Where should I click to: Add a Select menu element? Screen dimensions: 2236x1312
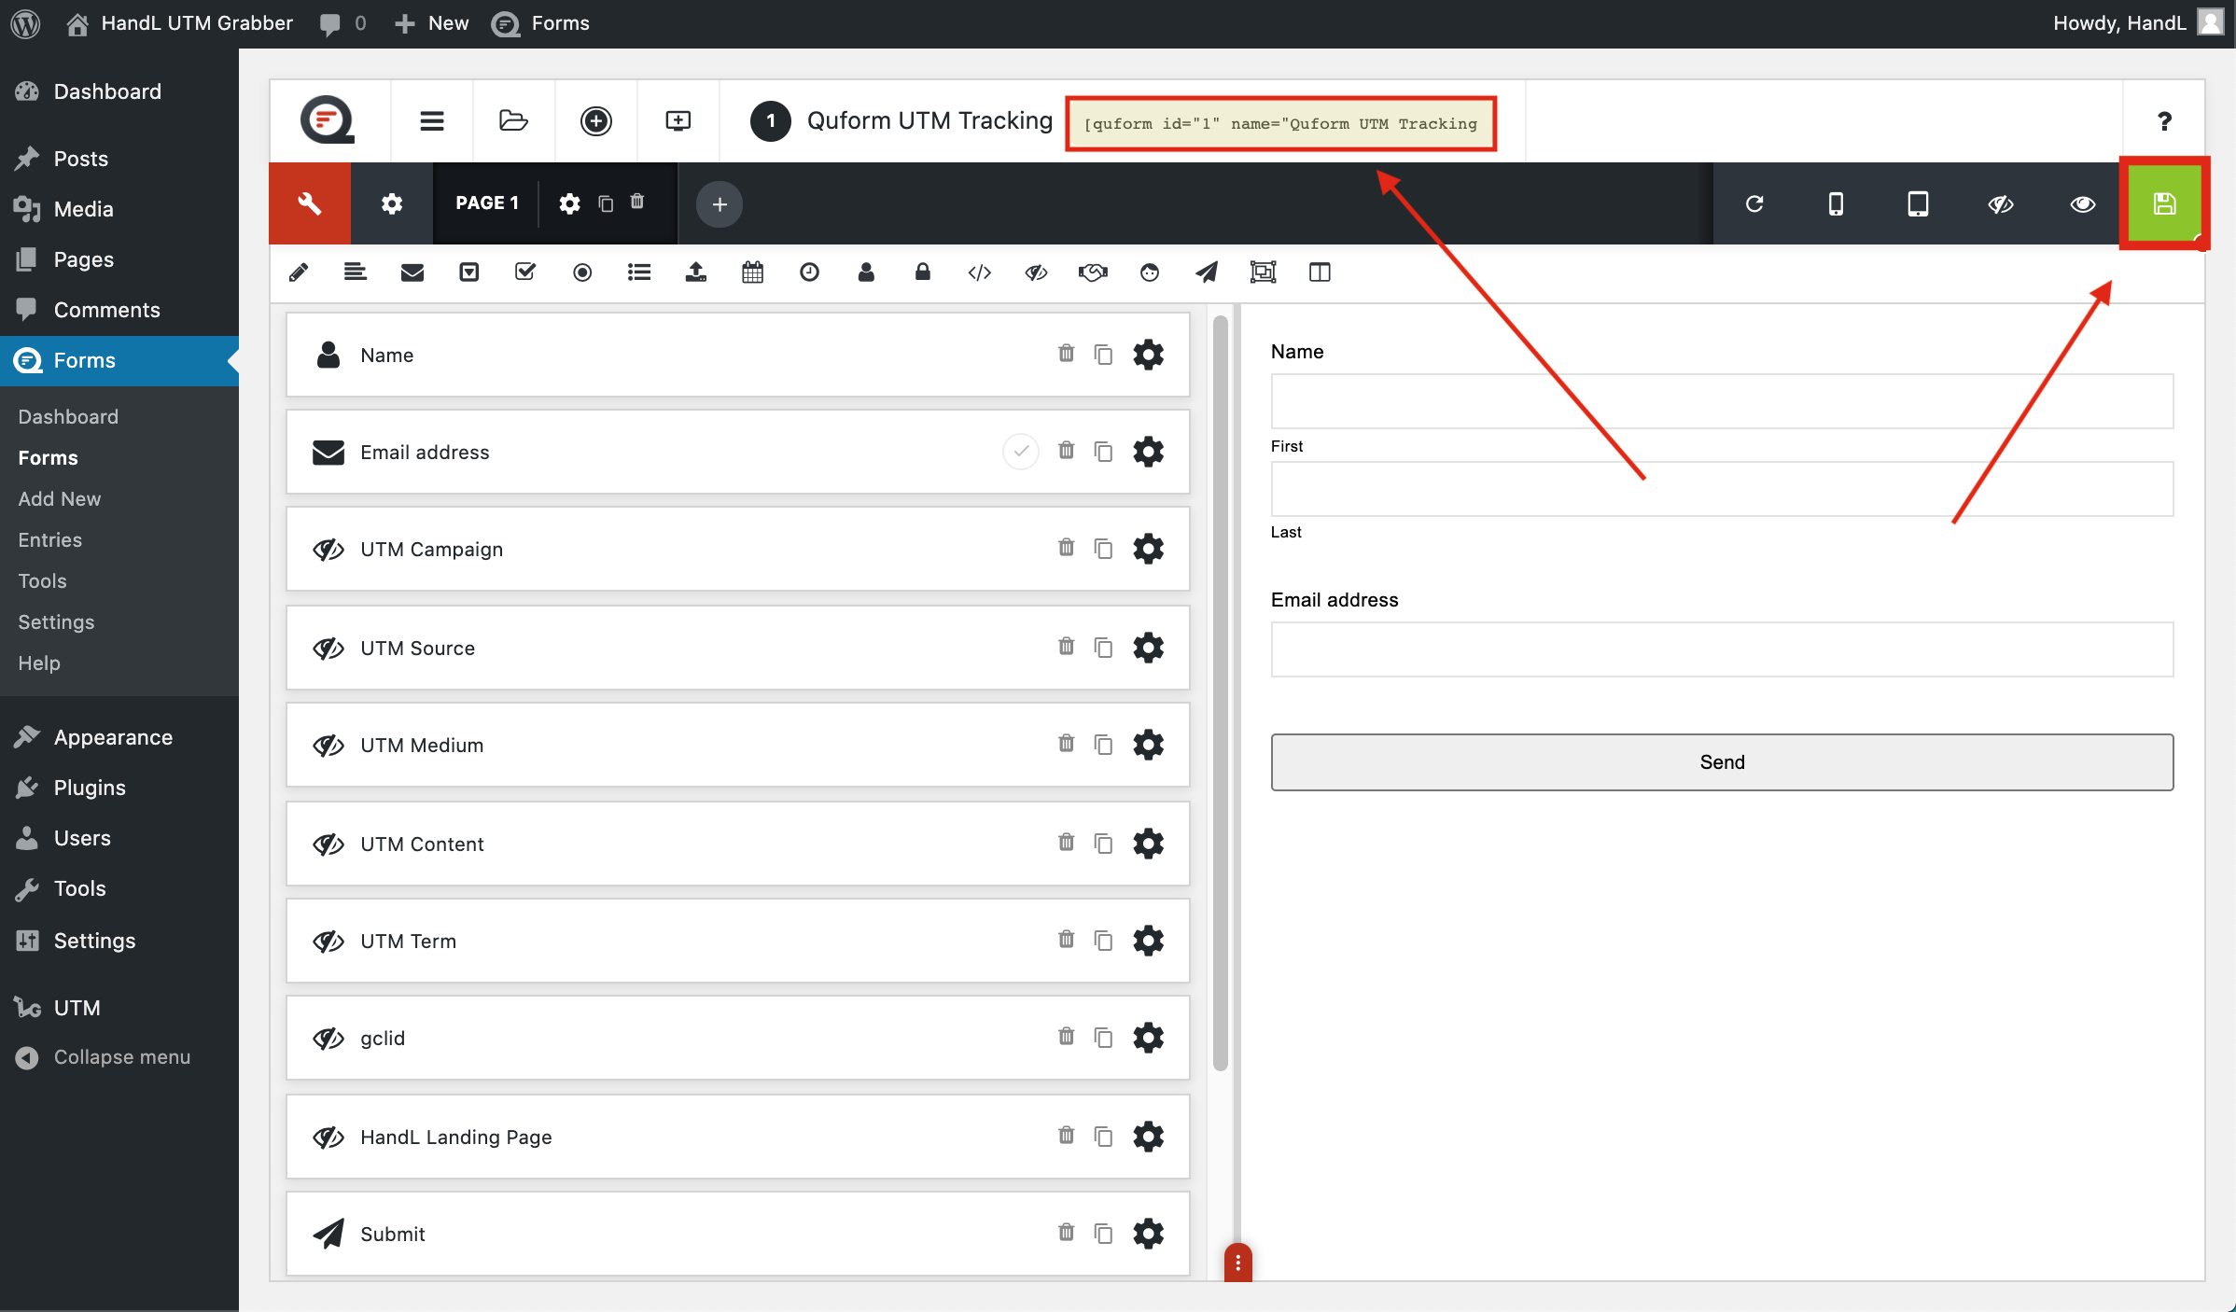pyautogui.click(x=469, y=272)
